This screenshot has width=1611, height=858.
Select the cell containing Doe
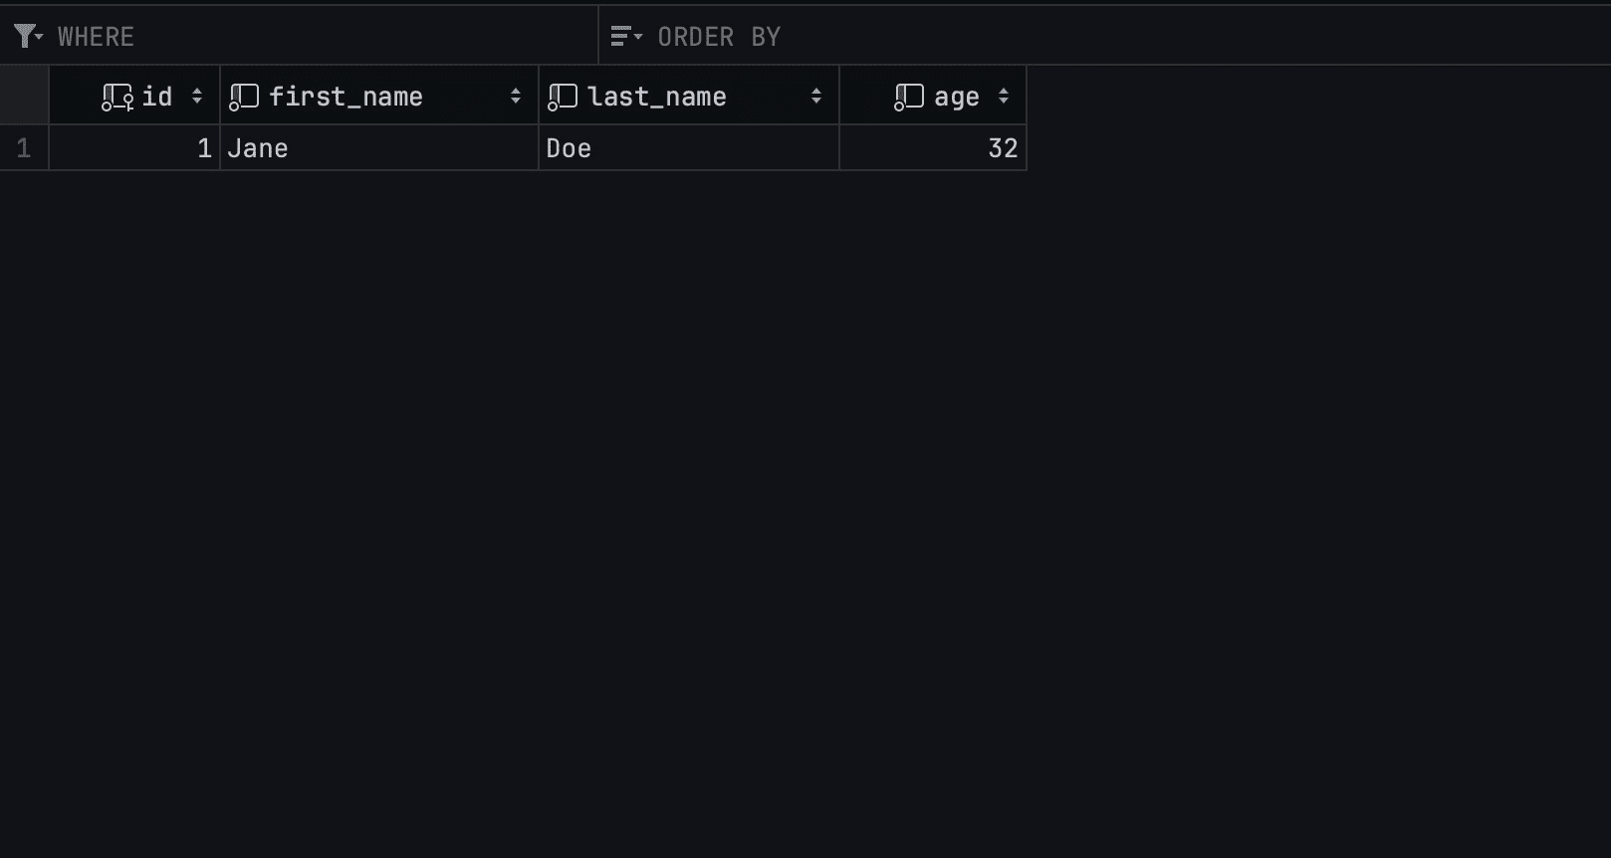click(689, 148)
